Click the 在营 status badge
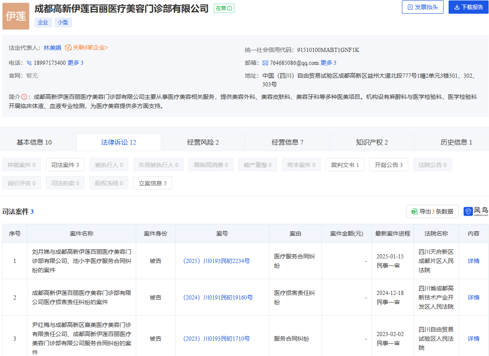Image resolution: width=489 pixels, height=356 pixels. click(x=224, y=8)
